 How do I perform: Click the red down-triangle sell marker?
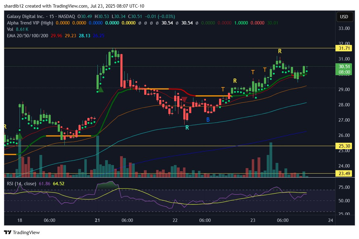click(184, 99)
